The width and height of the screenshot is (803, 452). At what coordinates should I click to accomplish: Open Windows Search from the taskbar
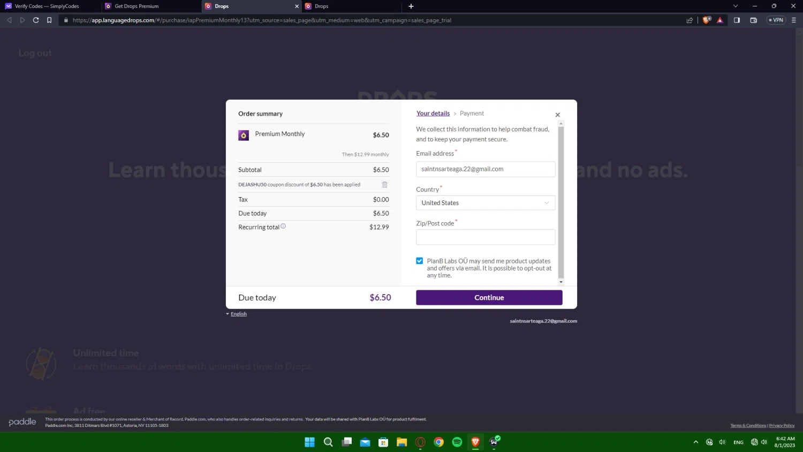pyautogui.click(x=328, y=442)
